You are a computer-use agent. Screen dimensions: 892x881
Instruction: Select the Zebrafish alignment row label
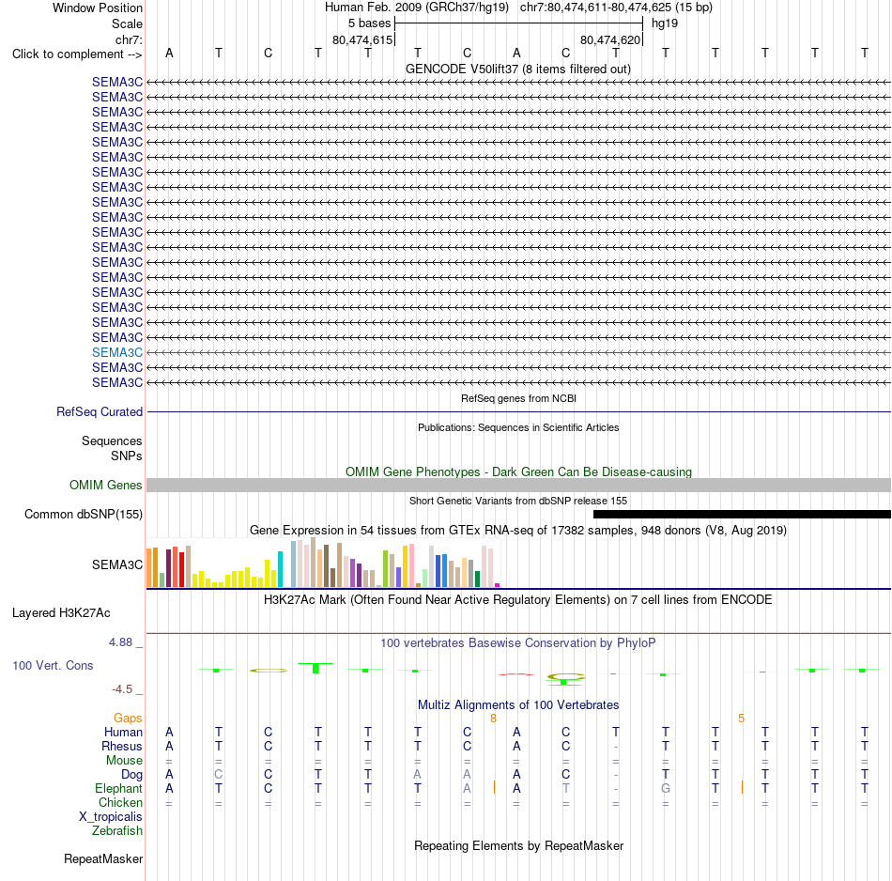(117, 830)
